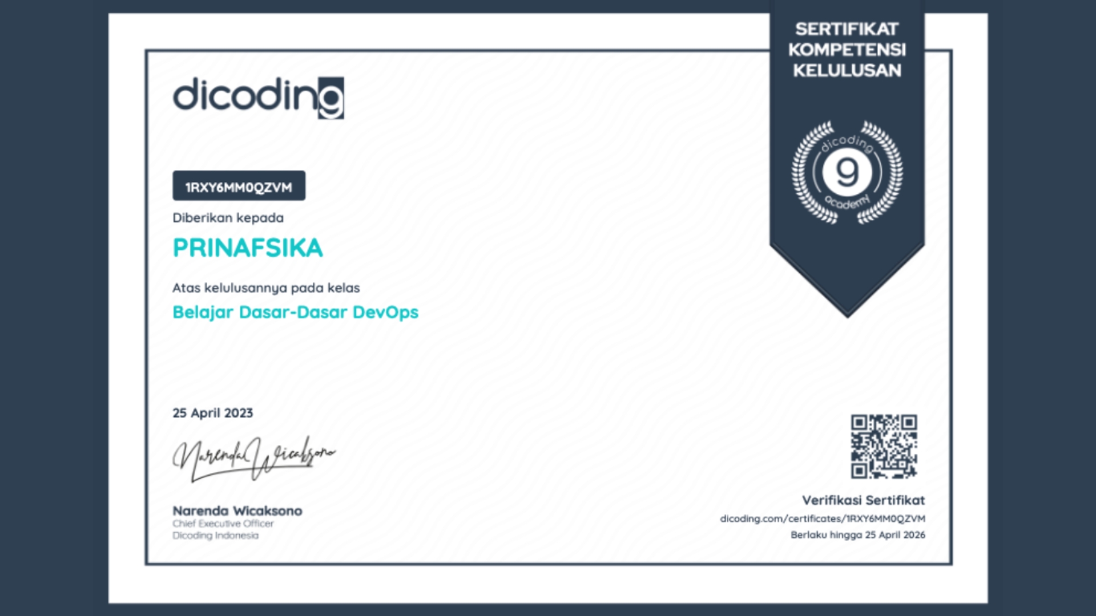
Task: Click the Narenda Wicaksono handwritten signature
Action: (x=253, y=457)
